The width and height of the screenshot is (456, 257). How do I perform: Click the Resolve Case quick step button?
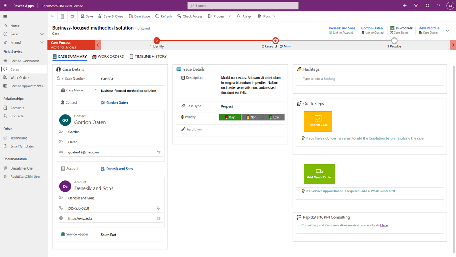318,121
